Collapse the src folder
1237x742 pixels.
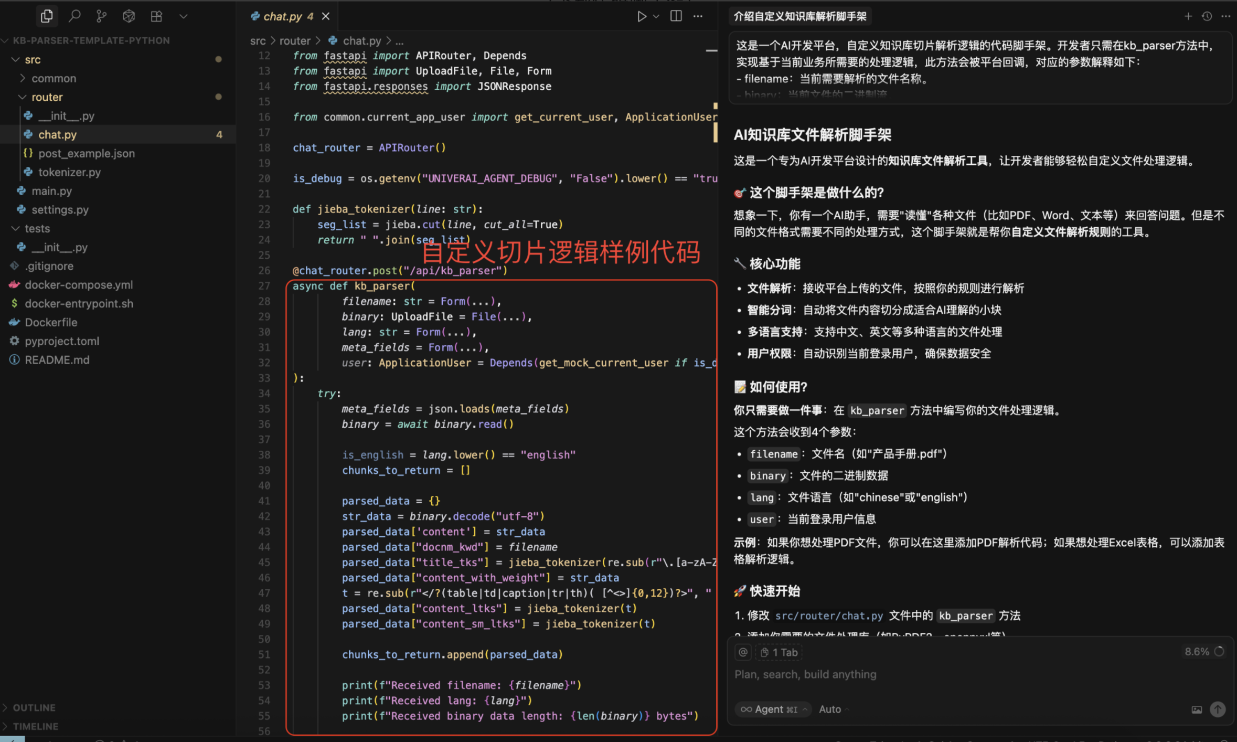pos(33,59)
